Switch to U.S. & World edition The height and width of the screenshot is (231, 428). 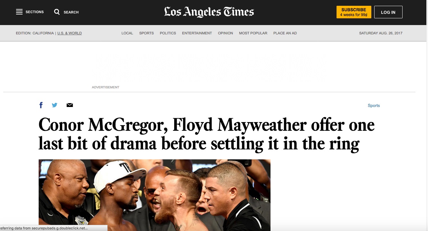click(x=70, y=33)
